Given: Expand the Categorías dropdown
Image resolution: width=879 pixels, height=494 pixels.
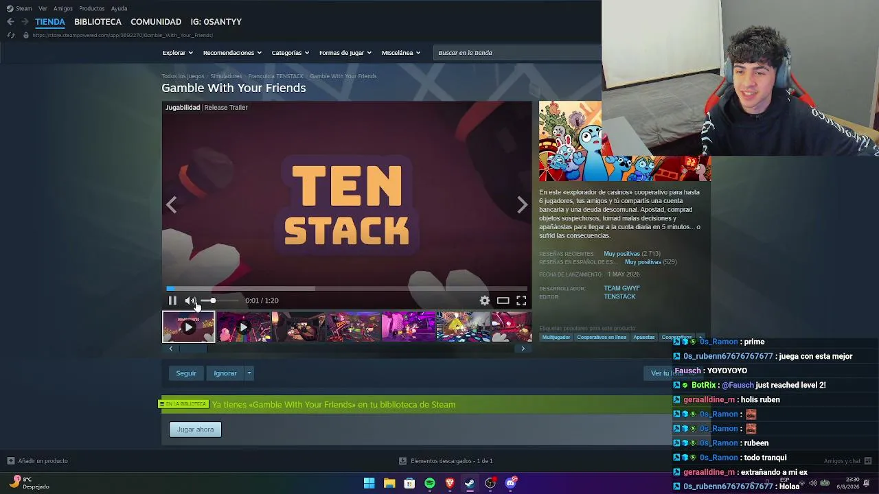Looking at the screenshot, I should 290,53.
